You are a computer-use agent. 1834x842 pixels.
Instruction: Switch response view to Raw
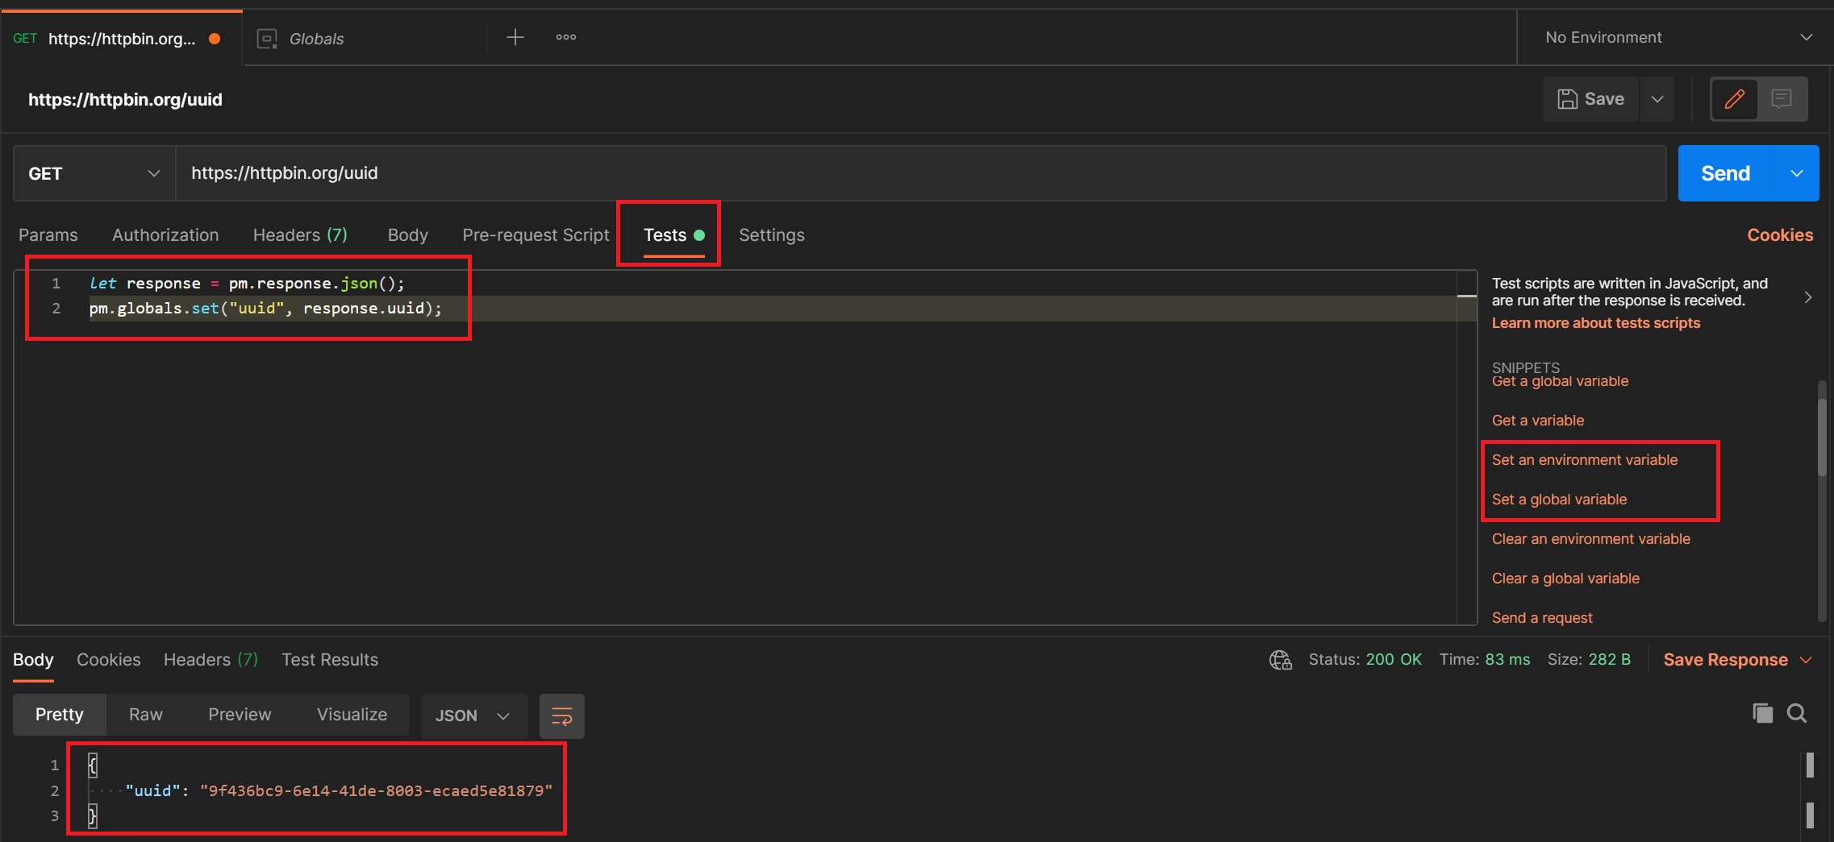click(x=145, y=715)
